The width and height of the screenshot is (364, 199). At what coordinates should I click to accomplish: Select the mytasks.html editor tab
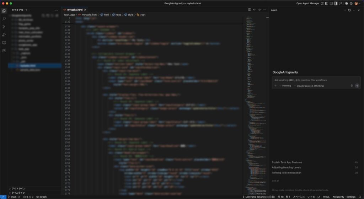tap(75, 10)
